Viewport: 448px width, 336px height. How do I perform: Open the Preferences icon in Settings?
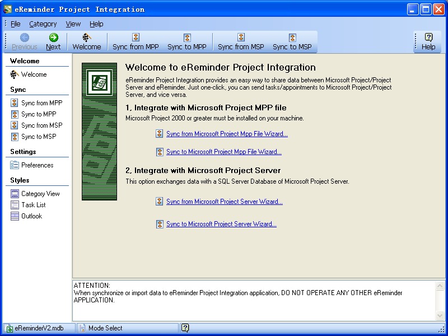point(15,165)
